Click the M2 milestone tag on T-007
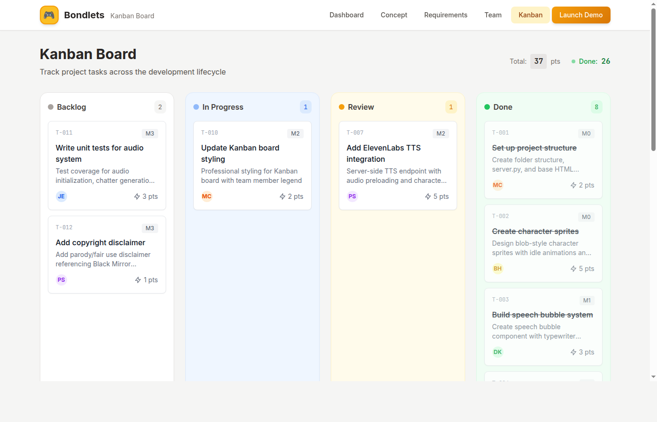This screenshot has width=657, height=422. pyautogui.click(x=441, y=134)
